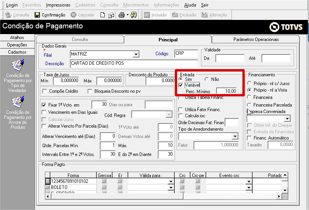Expand Tipo de Arredondamento dropdown
The width and height of the screenshot is (309, 210).
tap(235, 136)
